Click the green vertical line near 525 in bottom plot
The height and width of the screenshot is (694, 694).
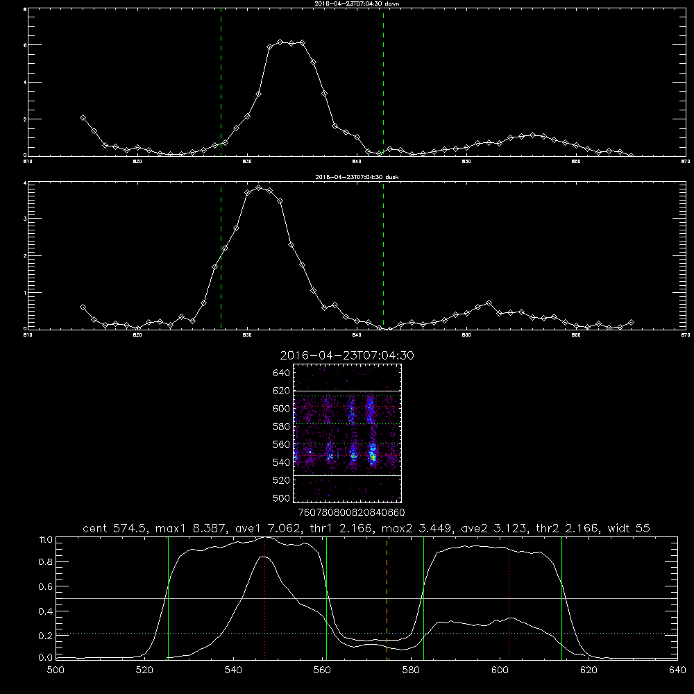coord(168,598)
